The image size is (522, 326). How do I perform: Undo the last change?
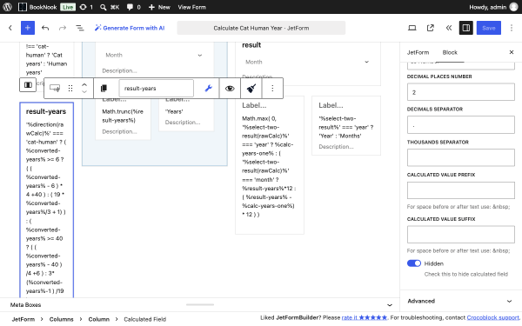tap(45, 28)
